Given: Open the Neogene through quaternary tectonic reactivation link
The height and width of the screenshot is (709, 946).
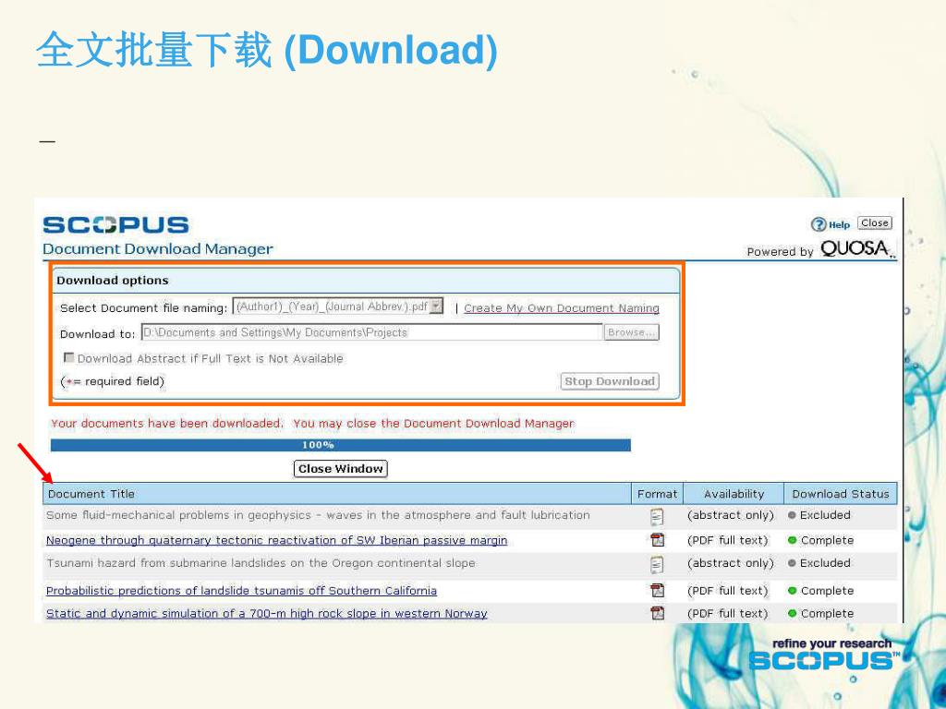Looking at the screenshot, I should [x=276, y=540].
